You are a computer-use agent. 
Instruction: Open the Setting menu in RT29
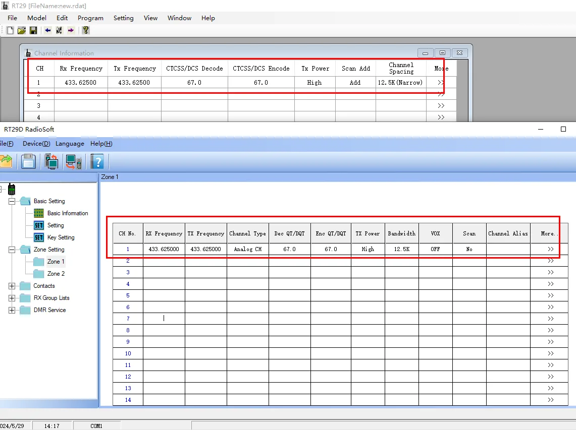coord(123,18)
